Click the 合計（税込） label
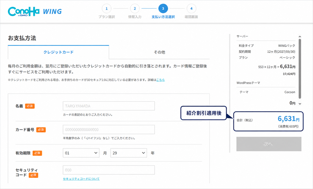The image size is (313, 189). [245, 120]
